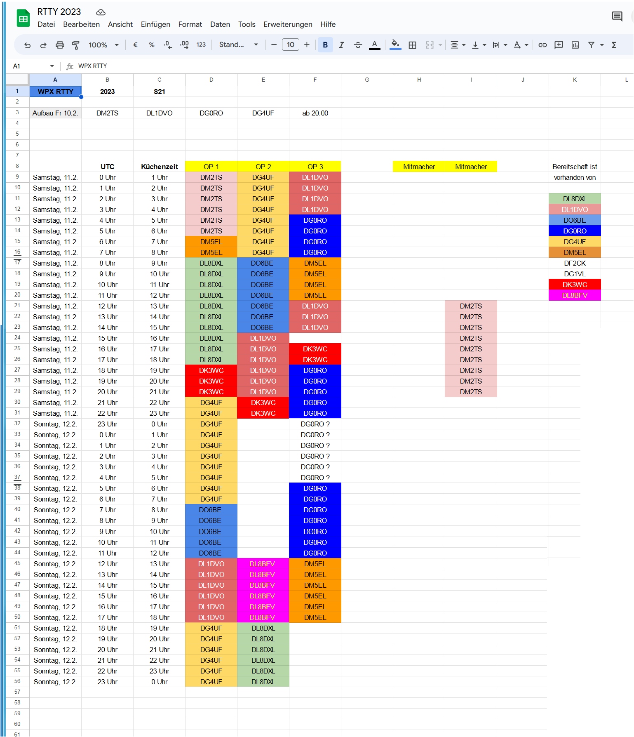Open text rotation dropdown
Image resolution: width=634 pixels, height=737 pixels.
(521, 45)
